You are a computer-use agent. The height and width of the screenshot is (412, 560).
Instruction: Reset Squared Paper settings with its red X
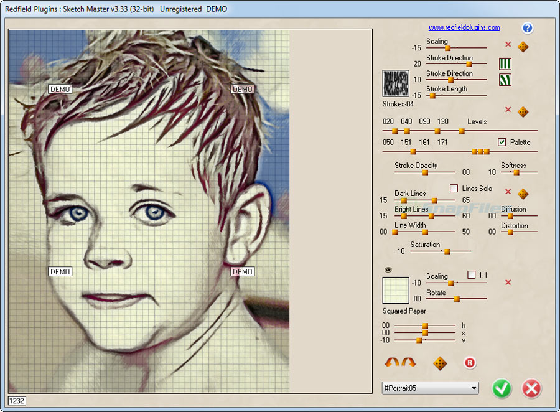pyautogui.click(x=508, y=282)
